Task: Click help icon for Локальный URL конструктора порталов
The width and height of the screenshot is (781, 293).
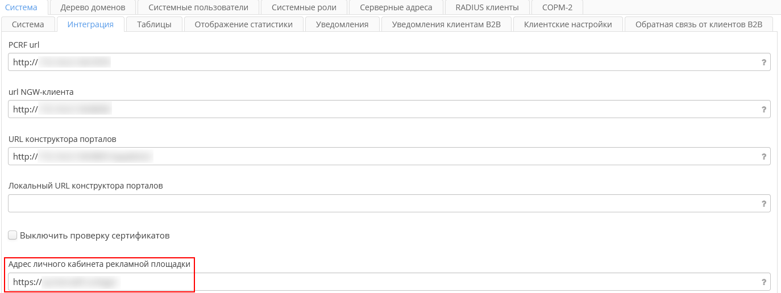Action: coord(764,204)
